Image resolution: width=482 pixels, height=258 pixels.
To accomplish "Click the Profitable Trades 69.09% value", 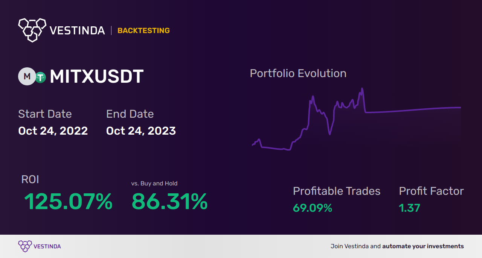I will (x=313, y=208).
